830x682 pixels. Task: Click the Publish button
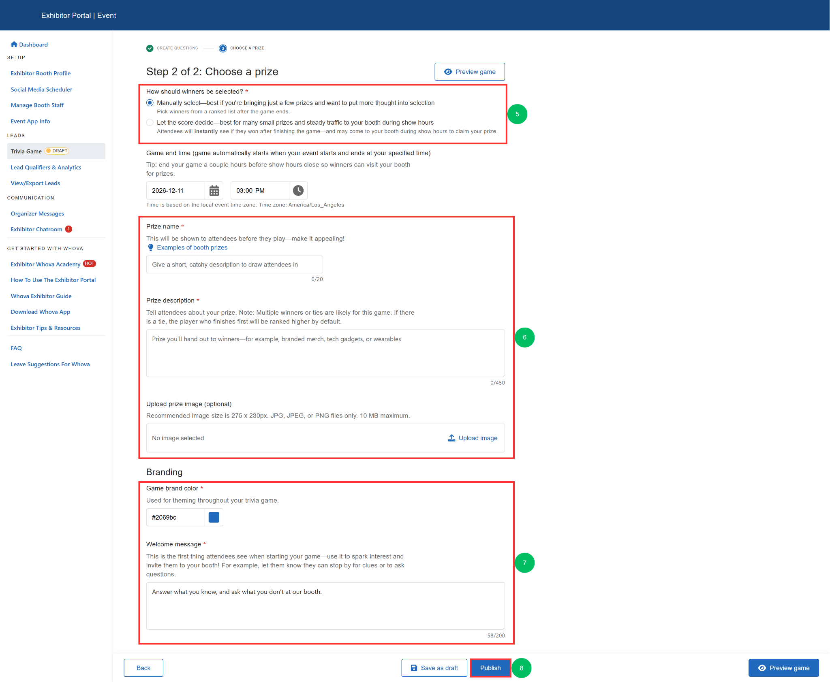coord(490,668)
